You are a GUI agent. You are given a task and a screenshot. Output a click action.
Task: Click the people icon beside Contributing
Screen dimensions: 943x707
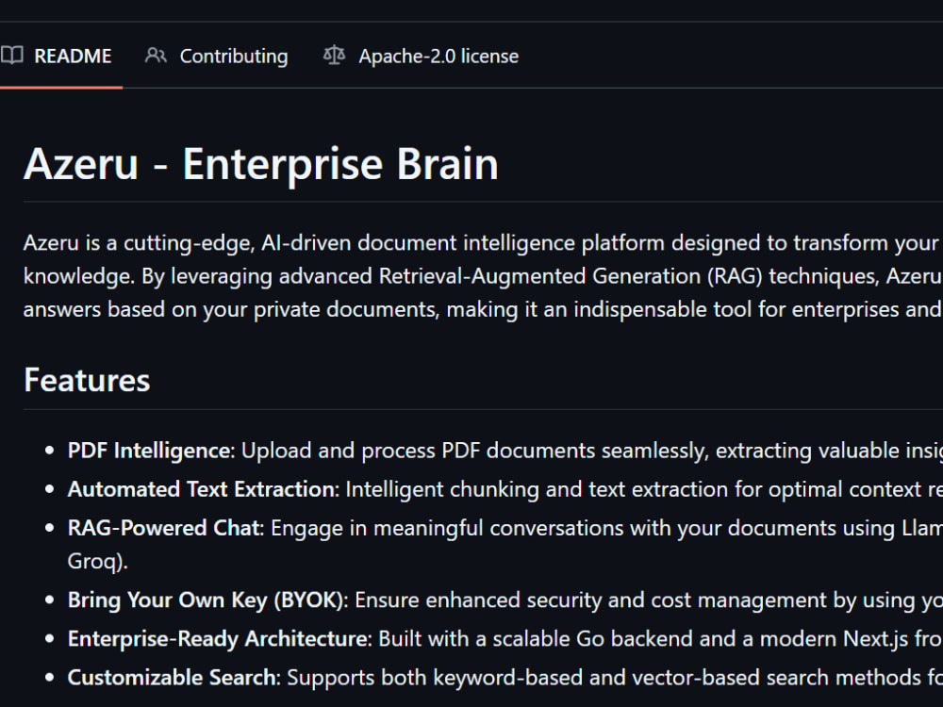156,56
